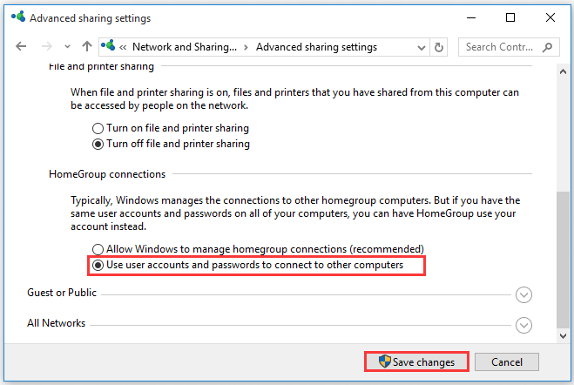
Task: Open the address bar history dropdown
Action: pos(422,47)
